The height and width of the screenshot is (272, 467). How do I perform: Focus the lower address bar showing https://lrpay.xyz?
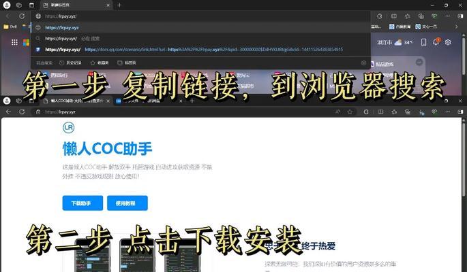tap(194, 112)
